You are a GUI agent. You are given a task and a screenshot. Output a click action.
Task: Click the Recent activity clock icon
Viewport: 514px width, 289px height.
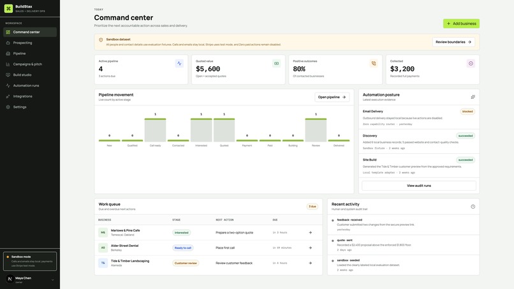tap(473, 207)
